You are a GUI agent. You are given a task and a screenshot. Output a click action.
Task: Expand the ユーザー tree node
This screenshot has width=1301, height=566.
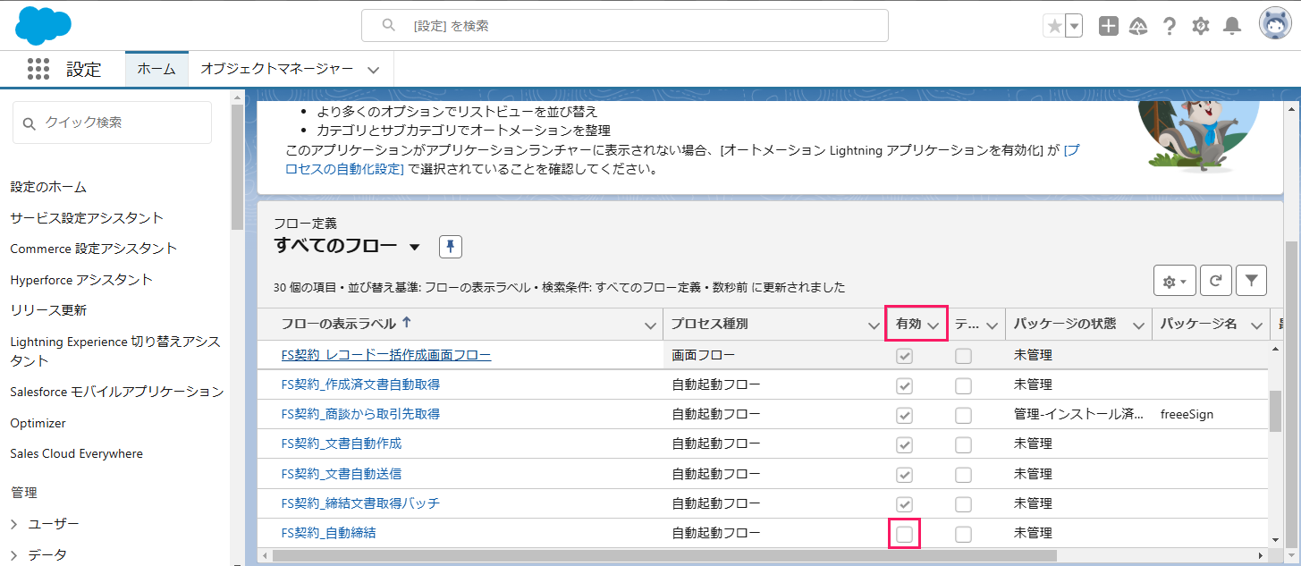(x=14, y=524)
